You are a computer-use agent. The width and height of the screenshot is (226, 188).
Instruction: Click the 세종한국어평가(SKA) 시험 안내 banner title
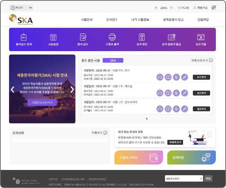(x=42, y=75)
